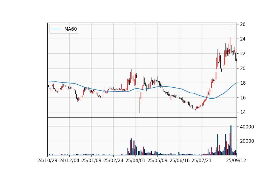Click the 25/02/24 date label
The width and height of the screenshot is (263, 189).
point(113,161)
